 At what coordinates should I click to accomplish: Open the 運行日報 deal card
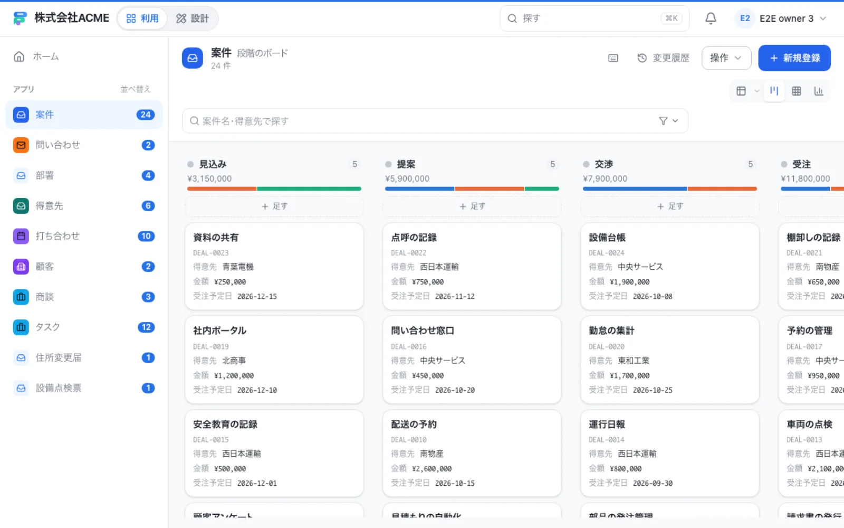[670, 454]
